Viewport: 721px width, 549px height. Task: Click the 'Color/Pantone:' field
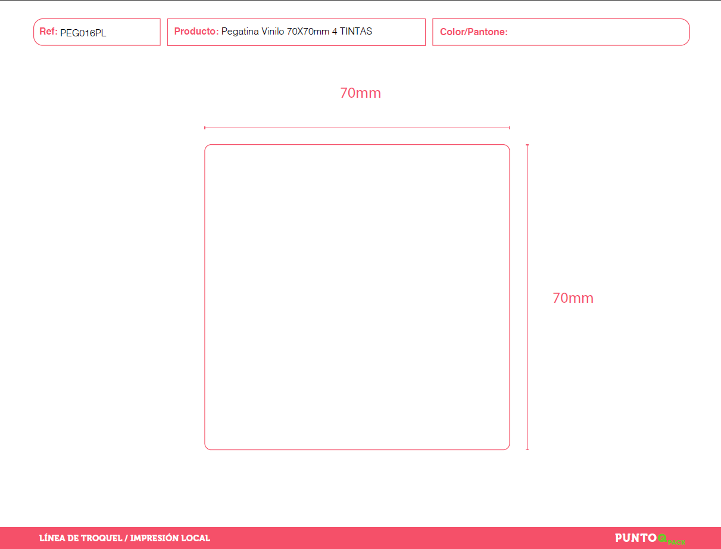click(x=561, y=32)
